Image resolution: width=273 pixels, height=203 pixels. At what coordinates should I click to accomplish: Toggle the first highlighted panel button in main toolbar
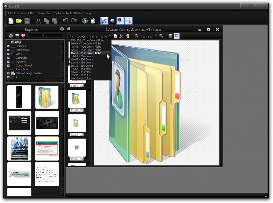104,21
